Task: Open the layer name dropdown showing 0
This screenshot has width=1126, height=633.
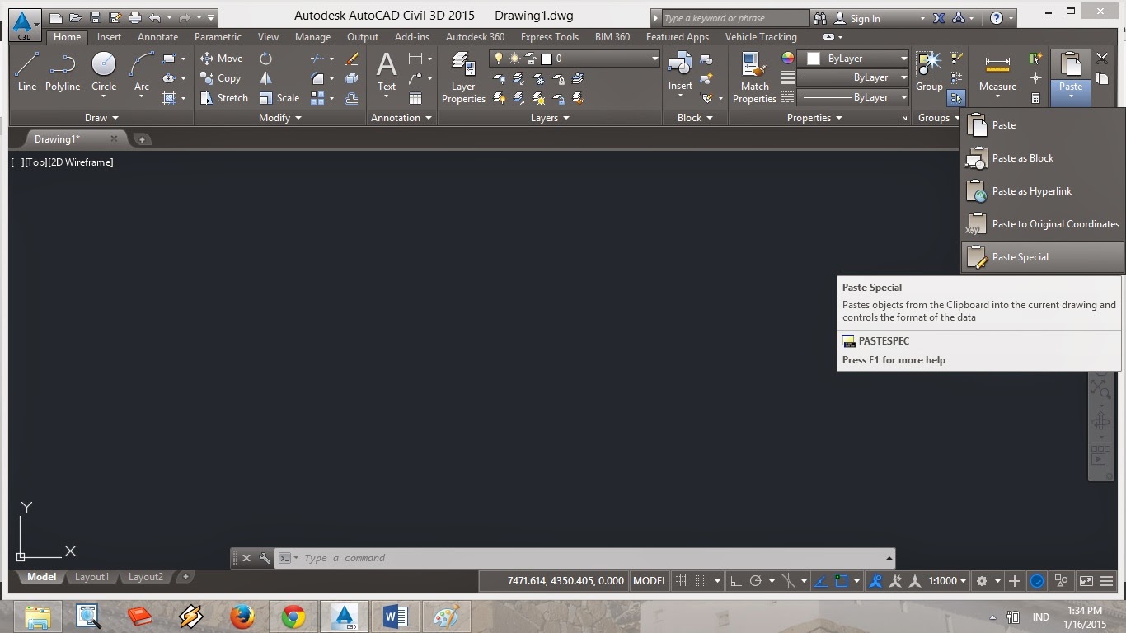Action: point(575,59)
